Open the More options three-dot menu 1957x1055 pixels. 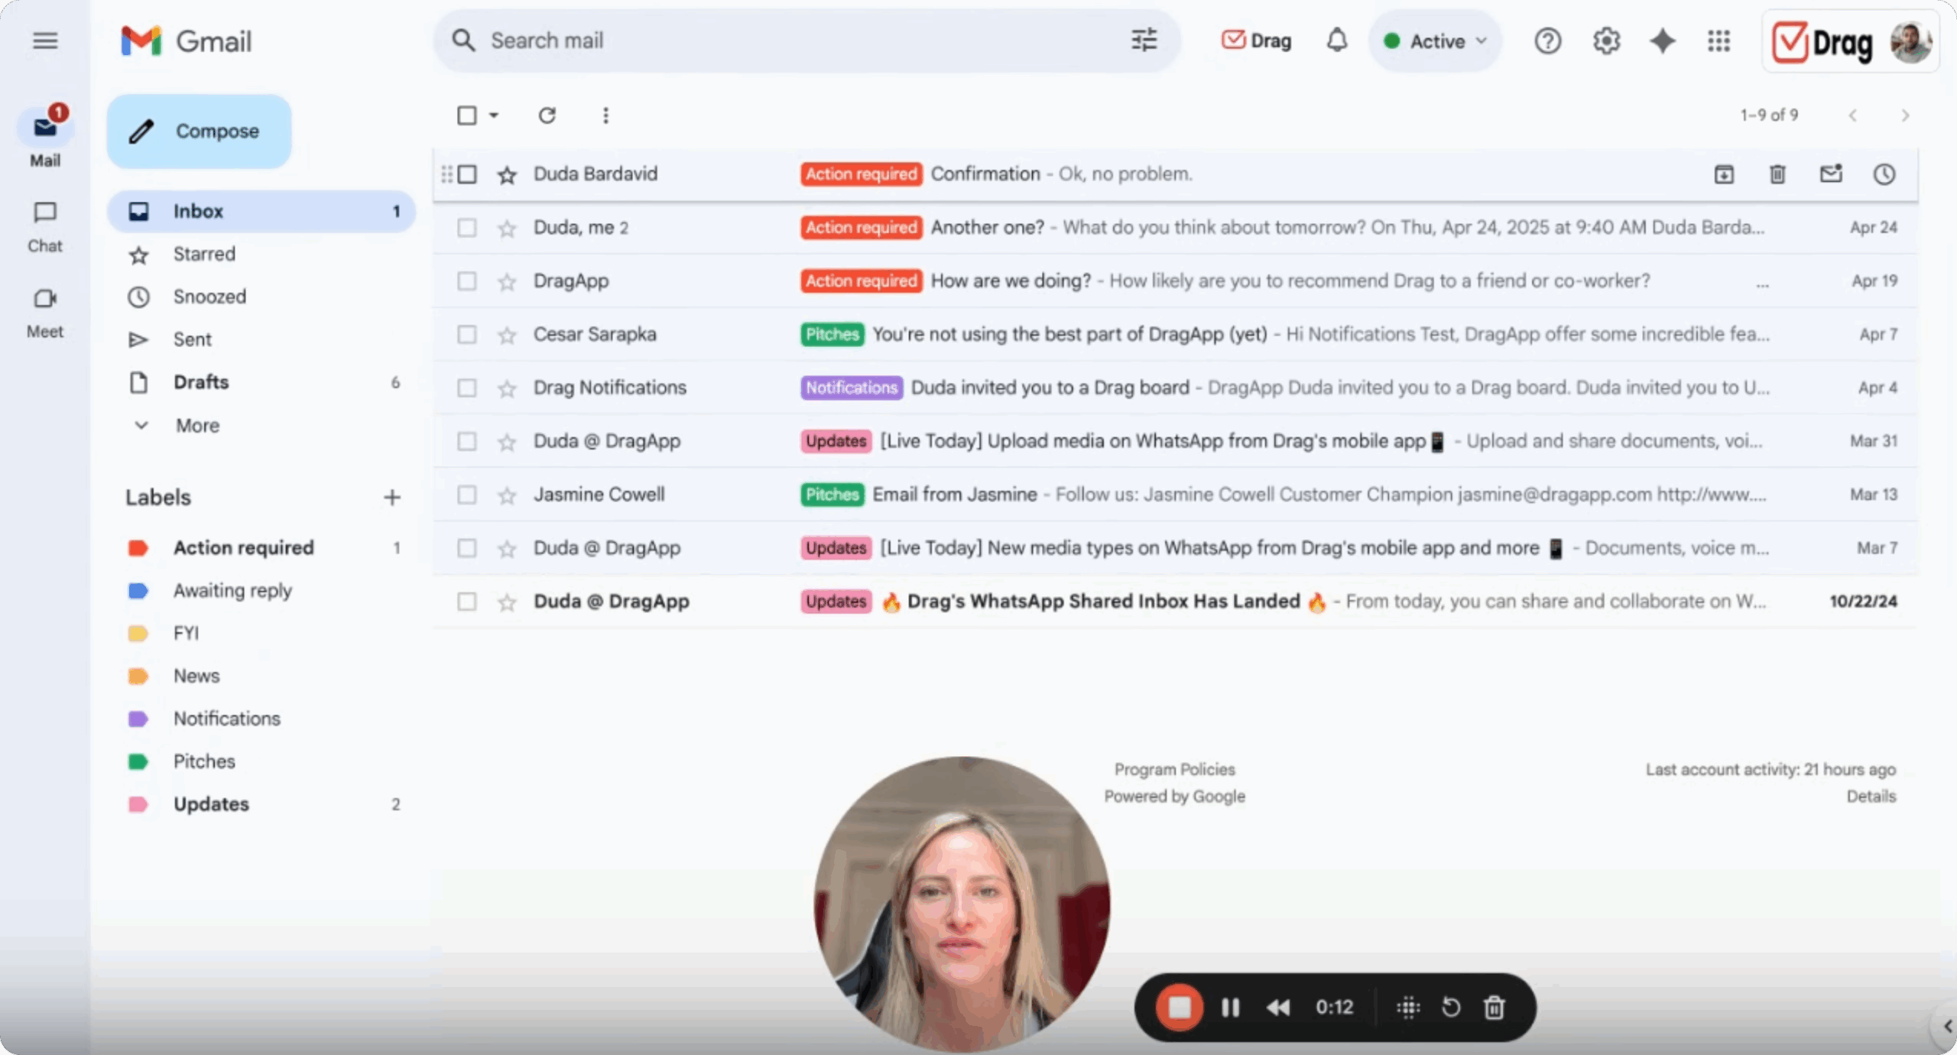coord(605,115)
